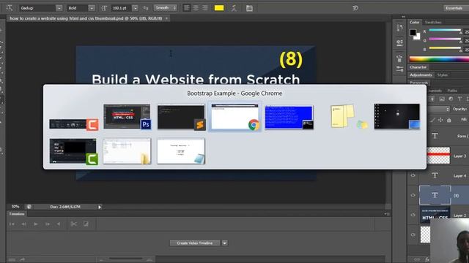Click the color spectrum ramp bar
Image resolution: width=469 pixels, height=263 pixels.
[439, 59]
